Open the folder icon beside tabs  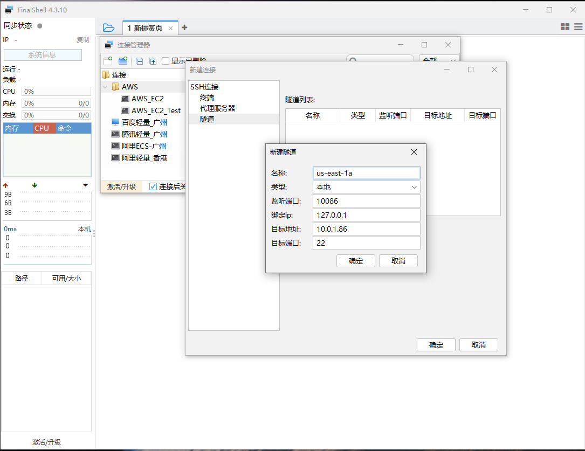pyautogui.click(x=108, y=27)
